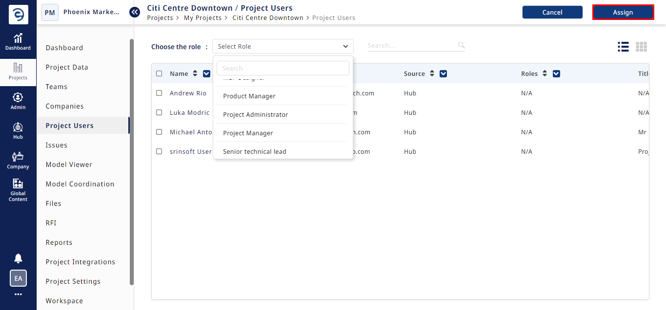Open the Name column filter dropdown
This screenshot has width=666, height=310.
tap(206, 73)
